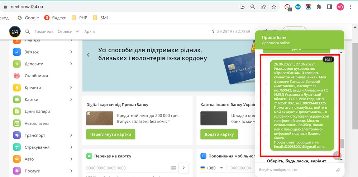Open the Цінні папери icon
Viewport: 358px width, 177px height.
tap(17, 112)
